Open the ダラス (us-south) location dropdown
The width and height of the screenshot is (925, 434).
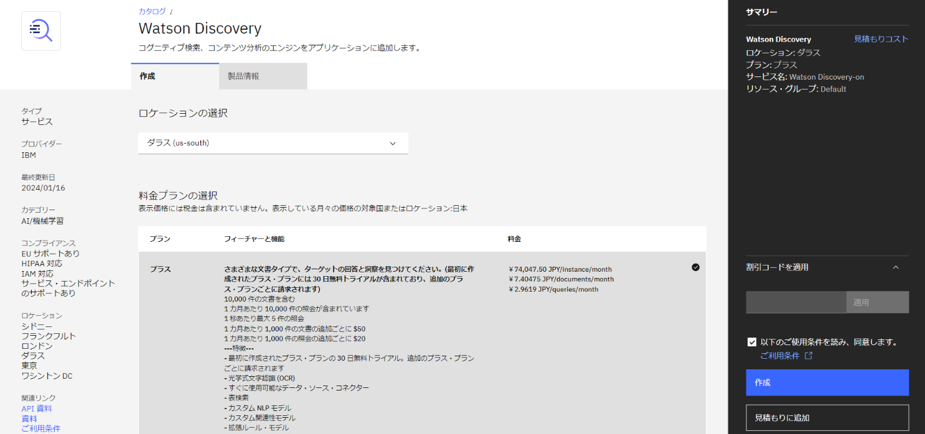pos(273,143)
